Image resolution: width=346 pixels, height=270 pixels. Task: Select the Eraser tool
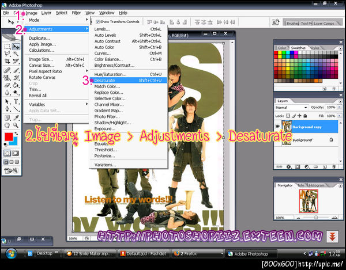[7, 85]
